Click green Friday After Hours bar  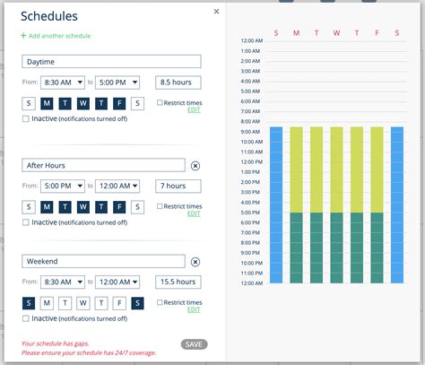coord(377,248)
